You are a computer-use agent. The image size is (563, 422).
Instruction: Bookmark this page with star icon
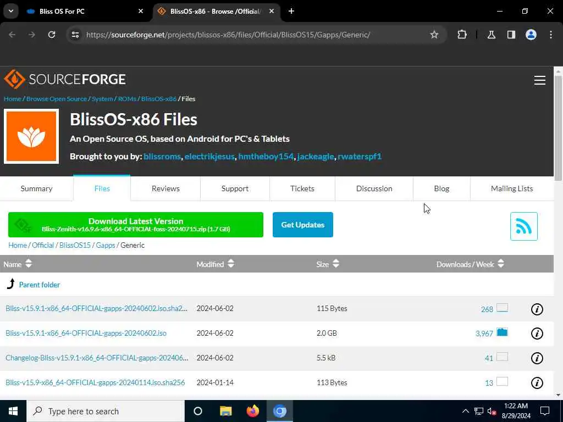(434, 35)
